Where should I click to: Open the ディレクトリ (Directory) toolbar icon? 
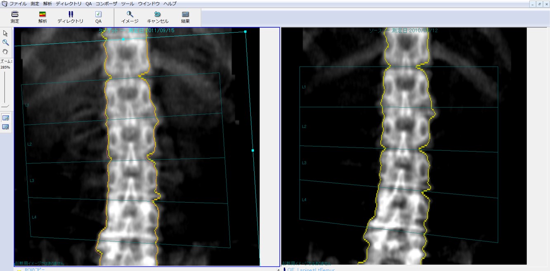click(x=70, y=17)
